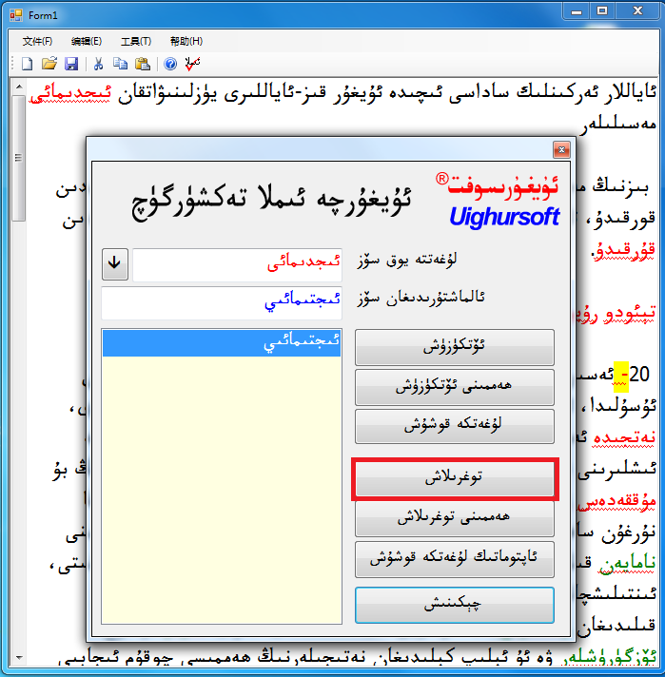665x677 pixels.
Task: Click the لۇغەتكە قوشۇش (add to dictionary) button
Action: 455,426
